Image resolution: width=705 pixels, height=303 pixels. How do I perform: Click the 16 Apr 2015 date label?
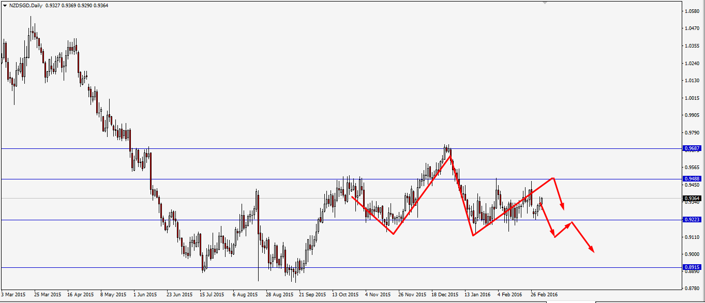coord(81,294)
